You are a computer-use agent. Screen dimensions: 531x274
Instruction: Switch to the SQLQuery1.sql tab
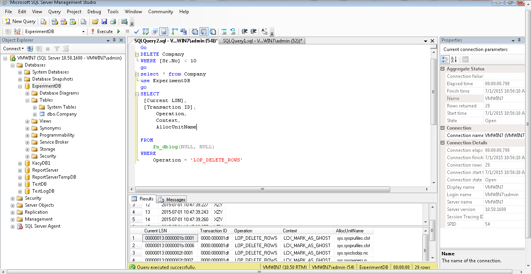[x=263, y=41]
